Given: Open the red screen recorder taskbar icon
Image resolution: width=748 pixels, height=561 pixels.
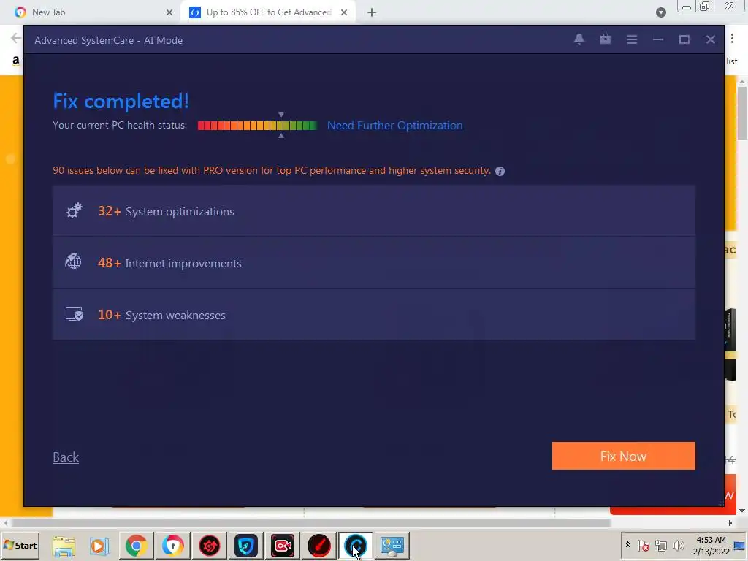Looking at the screenshot, I should click(x=283, y=546).
